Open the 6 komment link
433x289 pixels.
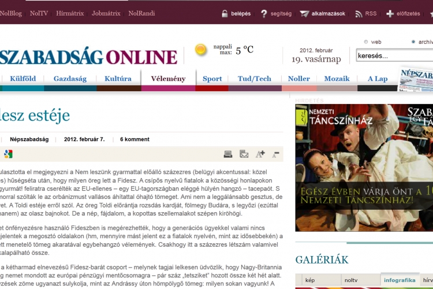[135, 139]
